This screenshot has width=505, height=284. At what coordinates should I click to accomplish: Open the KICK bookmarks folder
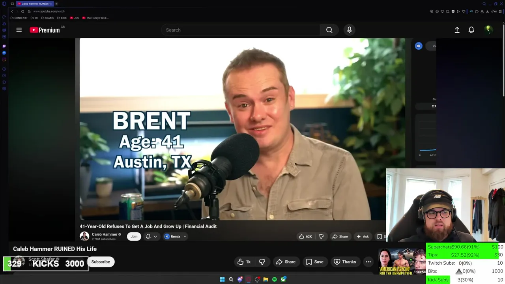pos(62,18)
